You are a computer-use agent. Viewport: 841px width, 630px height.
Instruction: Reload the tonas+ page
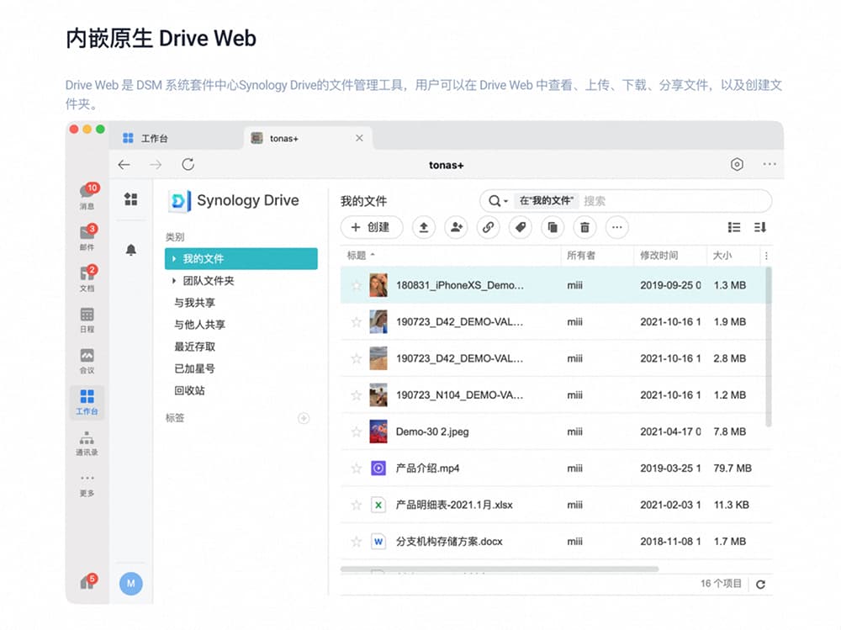click(188, 164)
